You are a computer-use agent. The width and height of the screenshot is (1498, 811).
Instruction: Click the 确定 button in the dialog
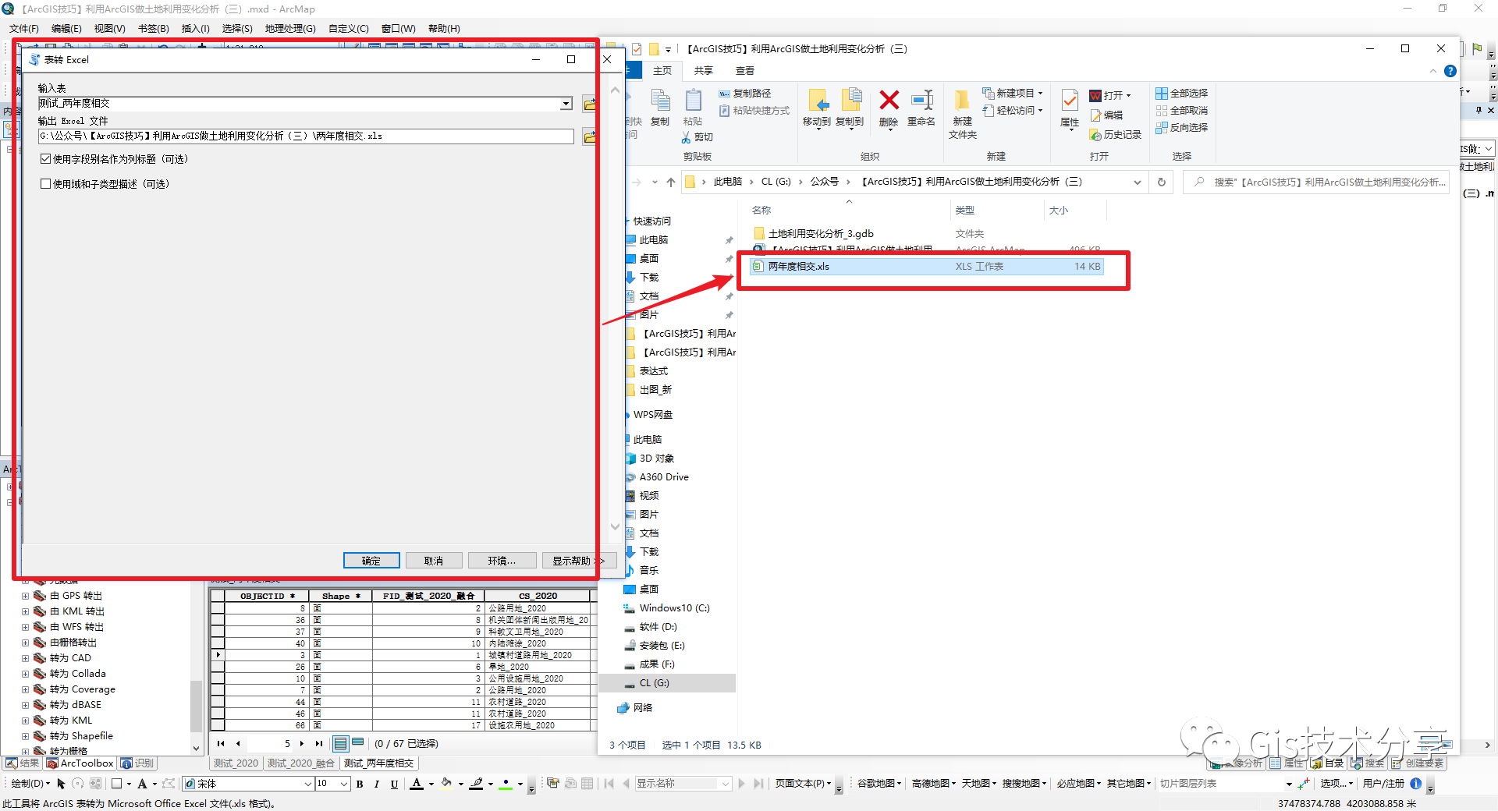[371, 561]
